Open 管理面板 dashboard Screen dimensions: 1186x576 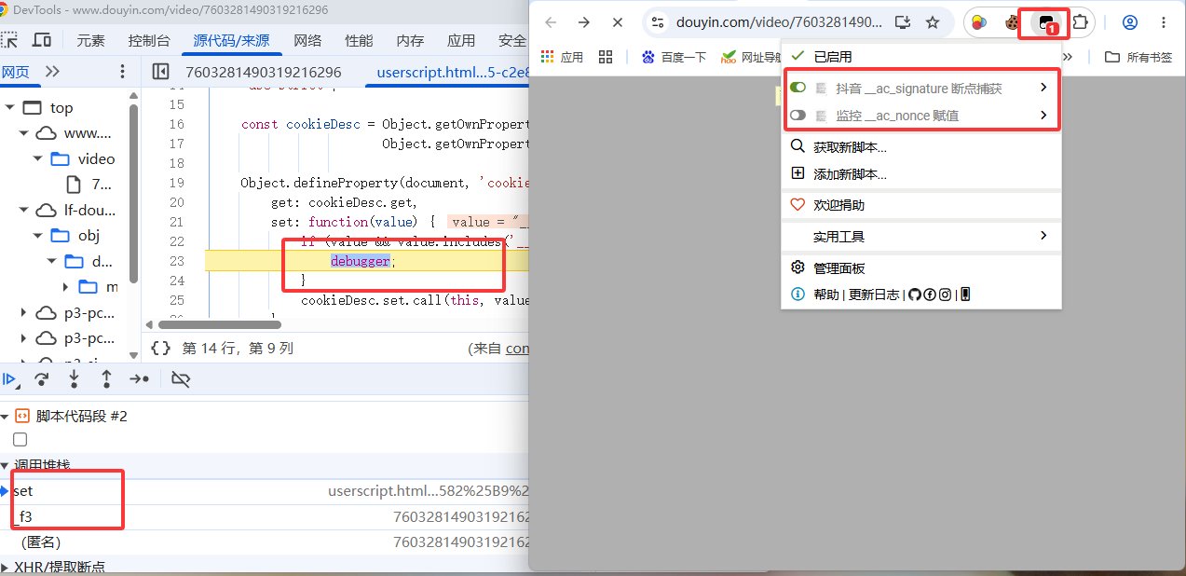pyautogui.click(x=920, y=267)
